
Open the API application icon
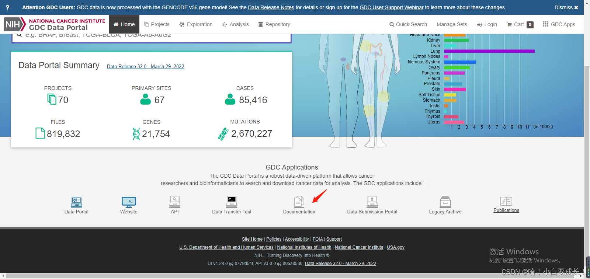coord(175,202)
